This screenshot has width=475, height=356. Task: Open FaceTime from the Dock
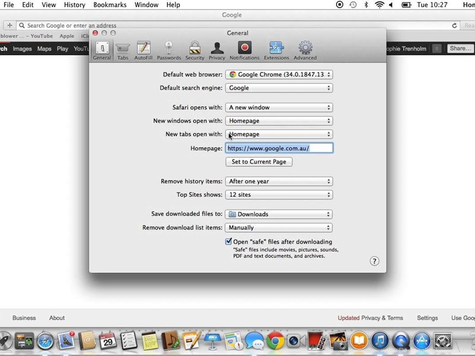[x=296, y=341]
